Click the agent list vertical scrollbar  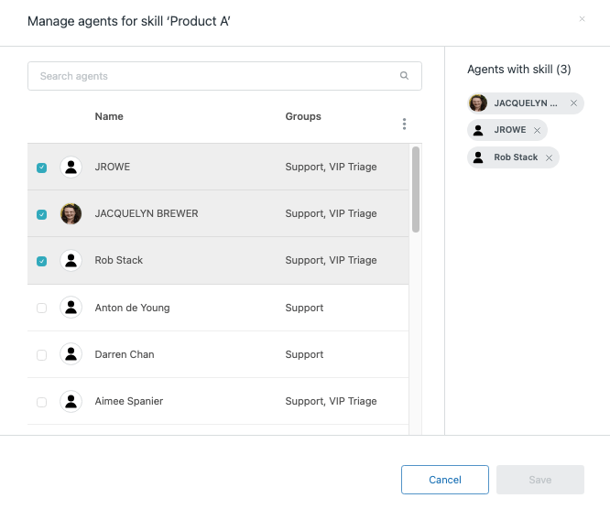416,189
